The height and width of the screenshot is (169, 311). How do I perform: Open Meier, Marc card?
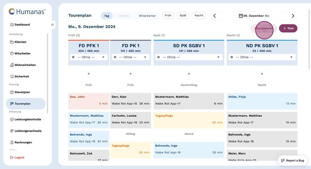coord(262,155)
